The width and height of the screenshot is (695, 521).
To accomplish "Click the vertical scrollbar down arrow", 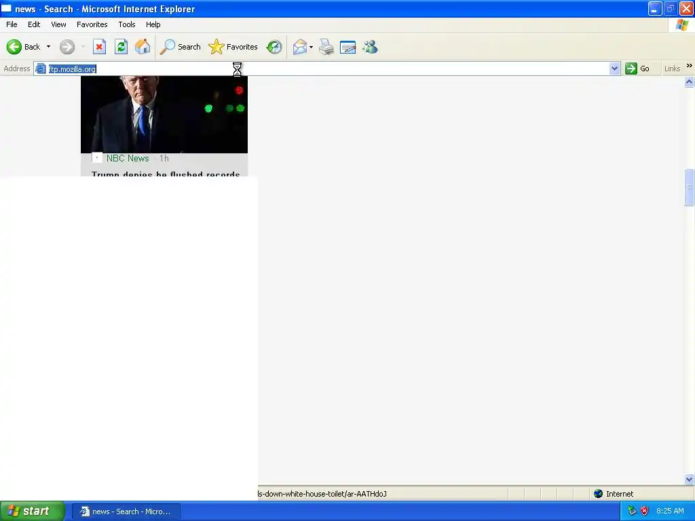I will pos(690,479).
